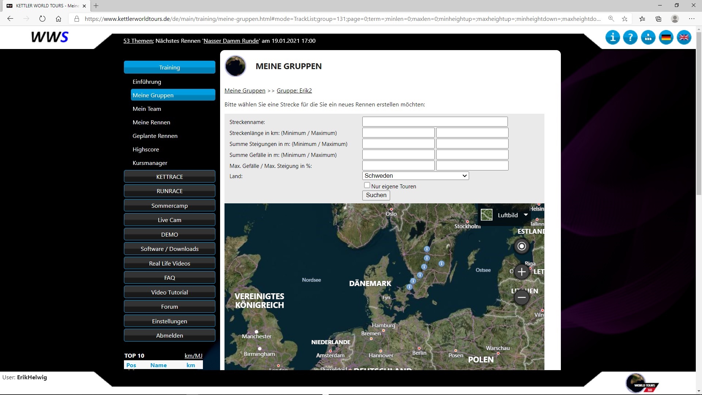Open Geplante Rennen
Viewport: 702px width, 395px height.
click(155, 136)
